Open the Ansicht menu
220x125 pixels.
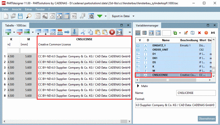(16, 9)
